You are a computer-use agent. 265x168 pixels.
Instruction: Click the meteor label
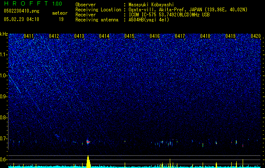60,13
